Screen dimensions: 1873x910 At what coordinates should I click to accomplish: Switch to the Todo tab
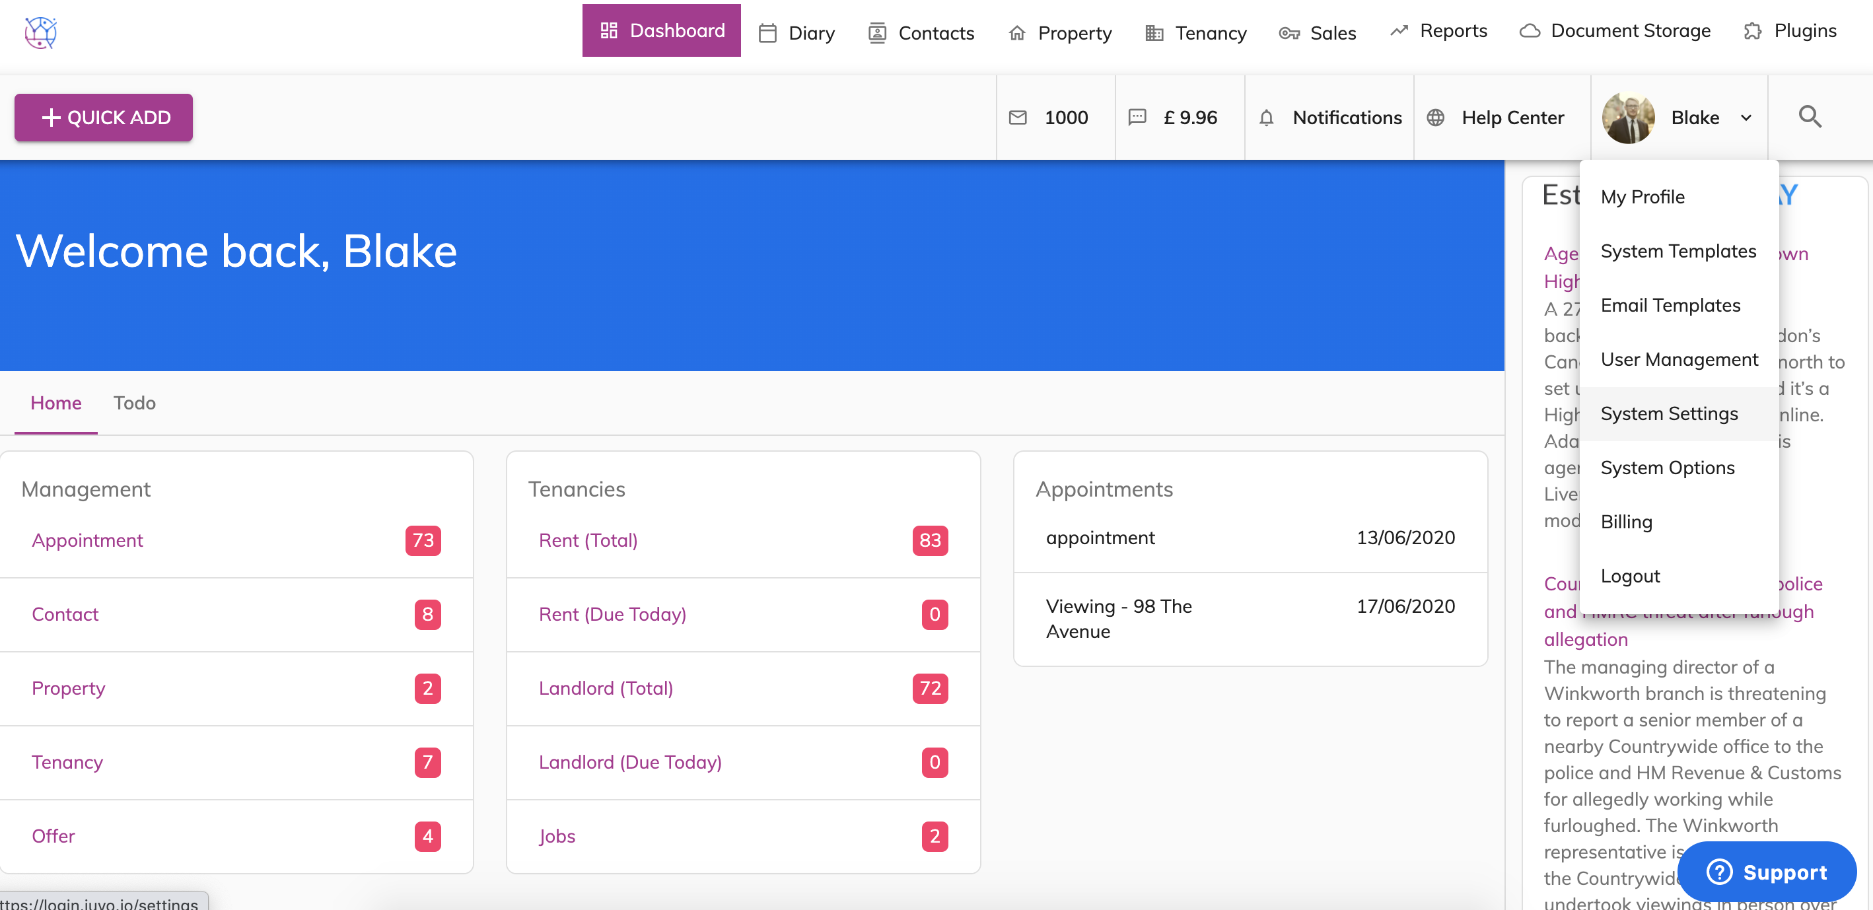coord(135,403)
